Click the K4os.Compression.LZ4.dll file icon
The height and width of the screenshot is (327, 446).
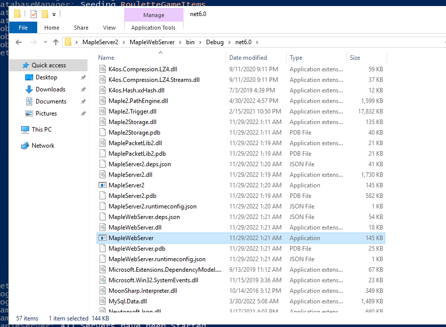coord(103,69)
